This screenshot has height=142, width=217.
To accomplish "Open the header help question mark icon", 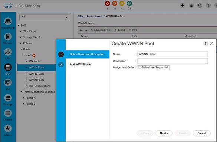I will pyautogui.click(x=208, y=6).
